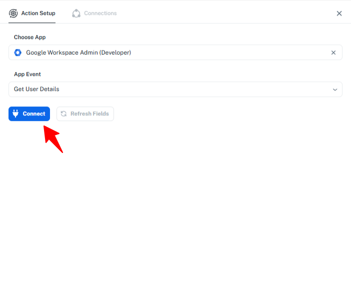Screen dimensions: 351x284
Task: Close the action setup panel
Action: pos(339,13)
